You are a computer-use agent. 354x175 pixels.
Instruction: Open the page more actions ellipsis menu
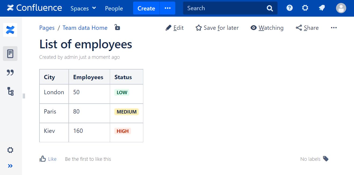tap(334, 28)
